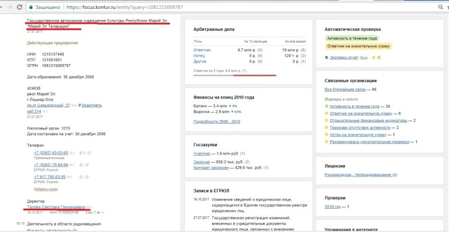Click the map pin icon beside Осмотреть
Image resolution: width=449 pixels, height=232 pixels.
click(80, 106)
